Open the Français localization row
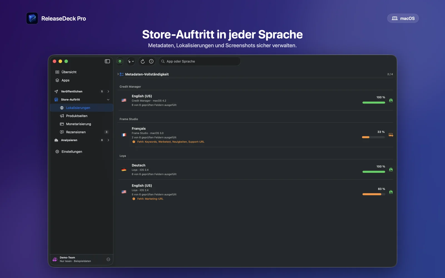The image size is (445, 278). point(255,135)
